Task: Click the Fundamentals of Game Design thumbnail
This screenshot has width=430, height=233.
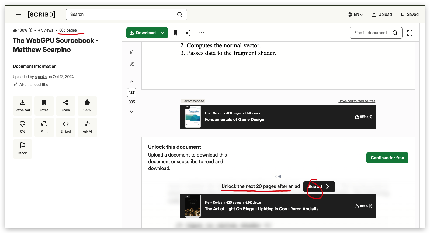Action: click(193, 117)
